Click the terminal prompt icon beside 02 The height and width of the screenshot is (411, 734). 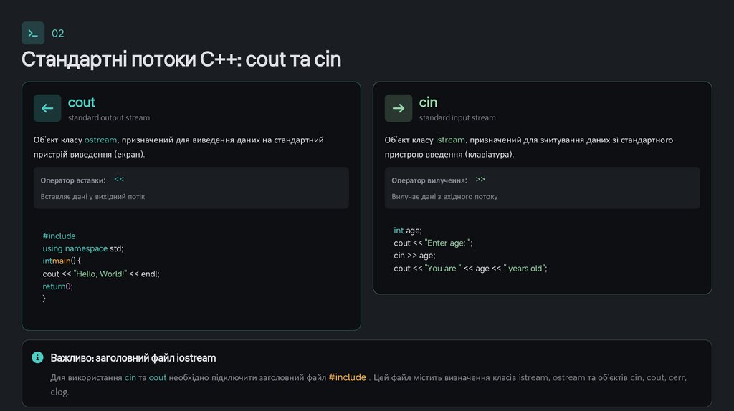tap(33, 33)
